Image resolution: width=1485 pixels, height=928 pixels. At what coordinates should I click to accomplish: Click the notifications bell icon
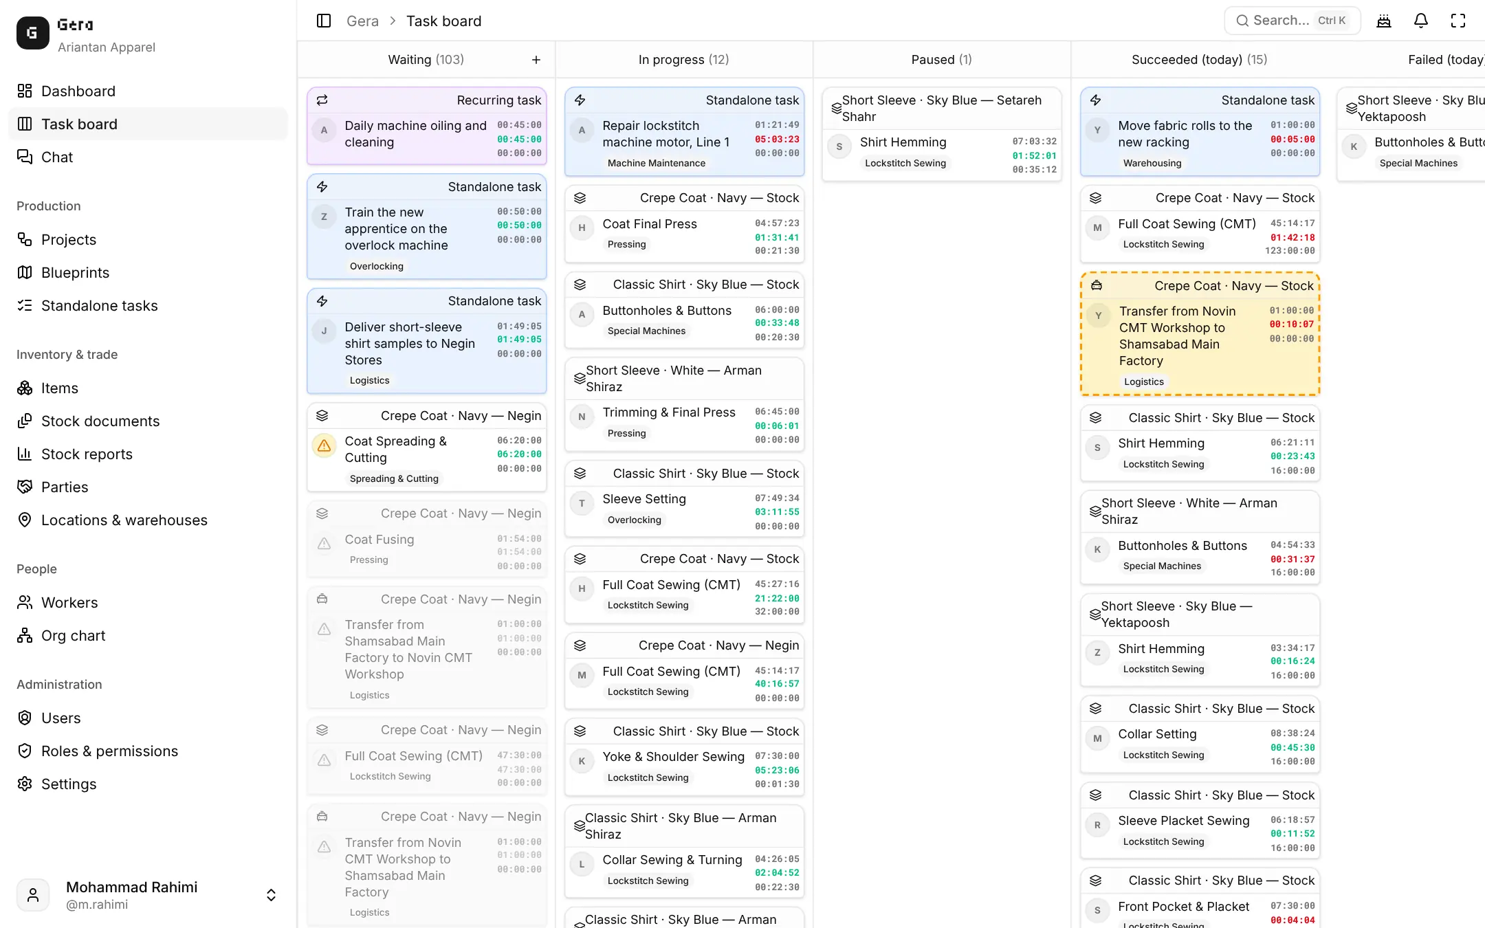[x=1421, y=21]
